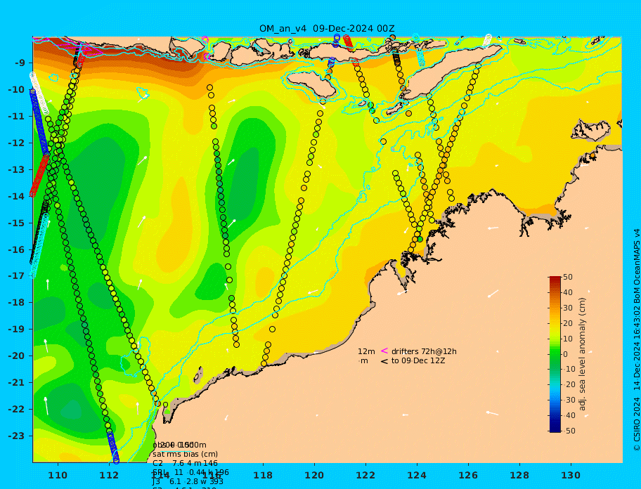Image resolution: width=641 pixels, height=489 pixels.
Task: Click the longitude axis label '128'
Action: point(519,476)
